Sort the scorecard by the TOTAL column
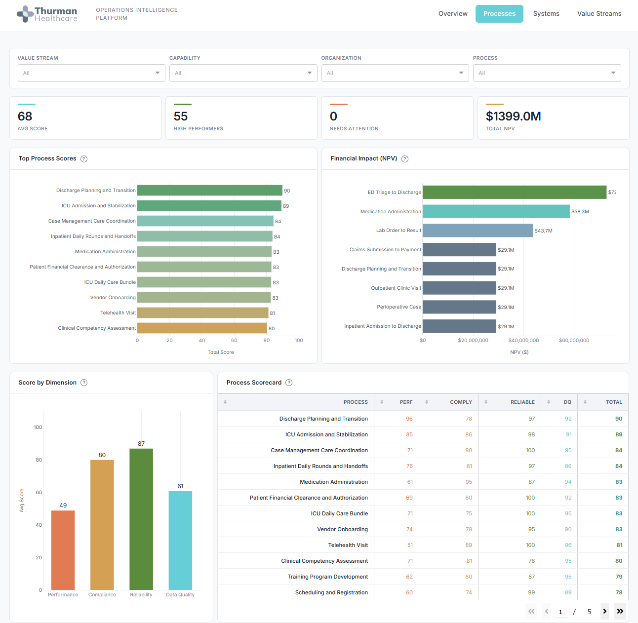Image resolution: width=638 pixels, height=623 pixels. pyautogui.click(x=586, y=402)
